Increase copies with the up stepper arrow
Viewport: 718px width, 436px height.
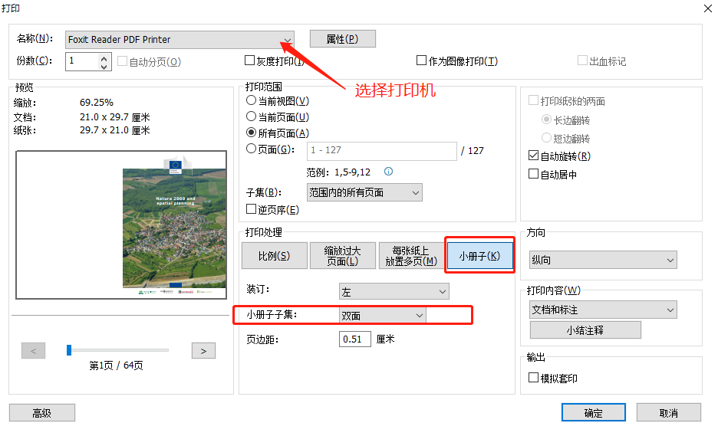tap(104, 57)
